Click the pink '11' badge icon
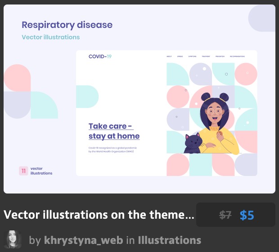The width and height of the screenshot is (279, 252). click(23, 171)
